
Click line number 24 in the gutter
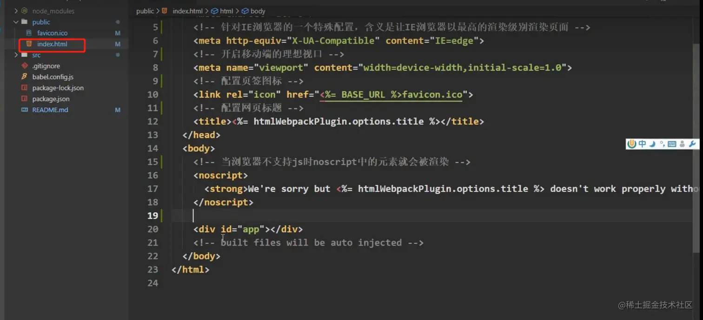pyautogui.click(x=153, y=283)
